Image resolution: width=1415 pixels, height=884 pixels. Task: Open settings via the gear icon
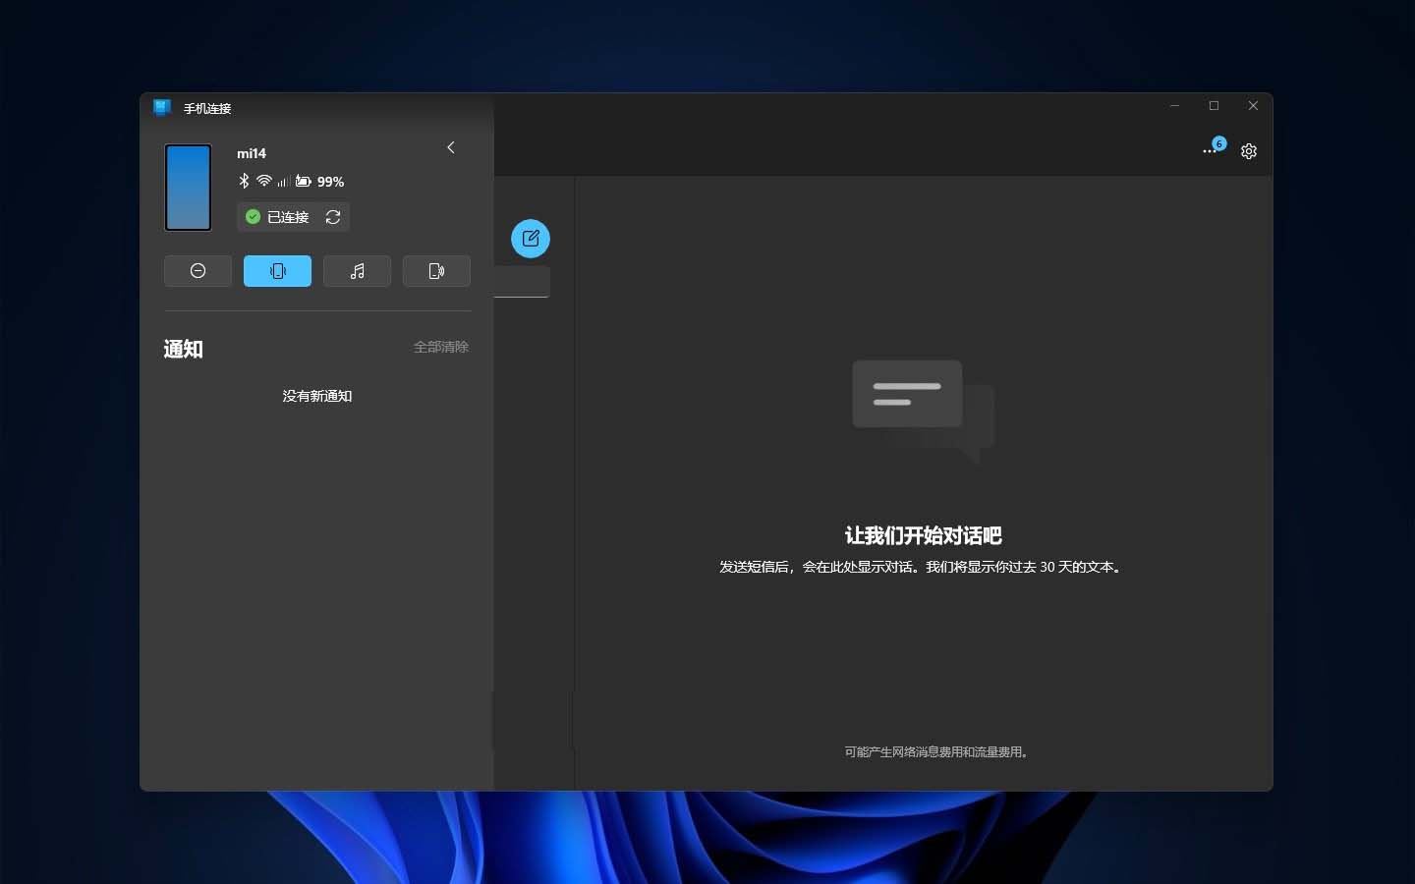[x=1249, y=151]
